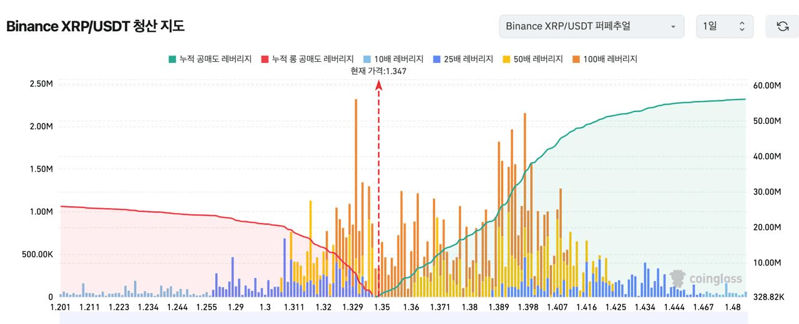This screenshot has height=324, width=799.
Task: Click the 40.00M right axis label
Action: click(x=767, y=156)
